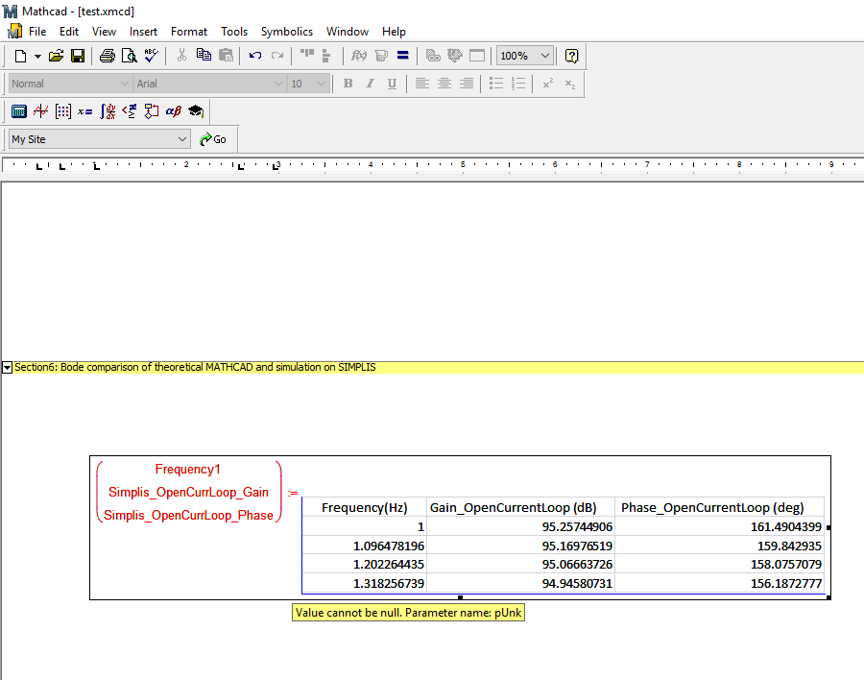This screenshot has width=864, height=680.
Task: Click the Undo icon
Action: 254,56
